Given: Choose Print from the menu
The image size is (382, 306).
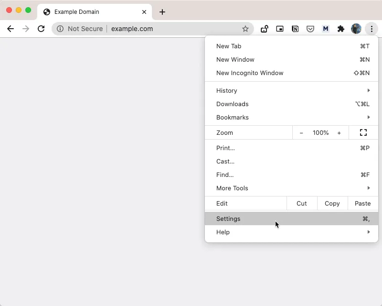Looking at the screenshot, I should tap(225, 148).
